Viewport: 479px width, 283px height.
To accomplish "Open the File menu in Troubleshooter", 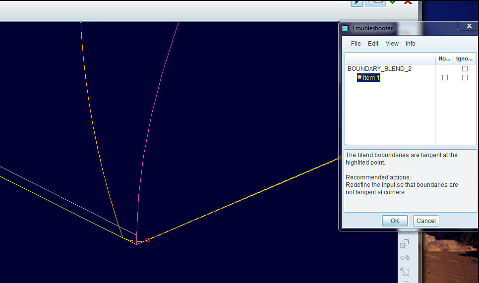I will coord(356,44).
